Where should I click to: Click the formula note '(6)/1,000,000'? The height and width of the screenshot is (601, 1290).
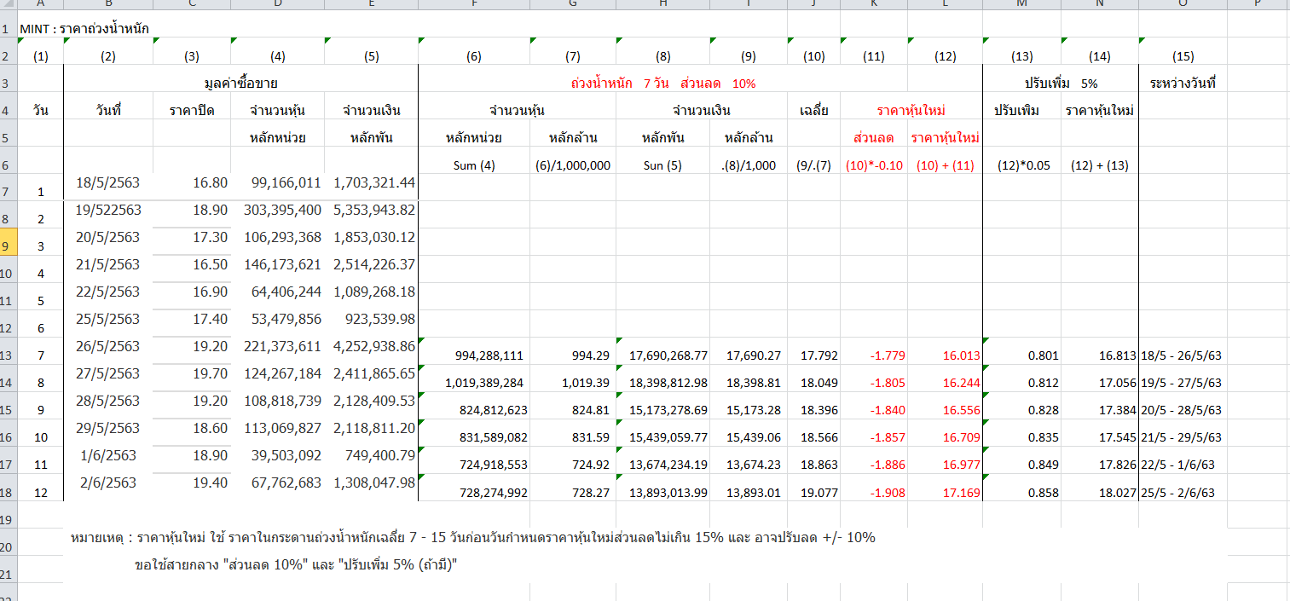(573, 166)
